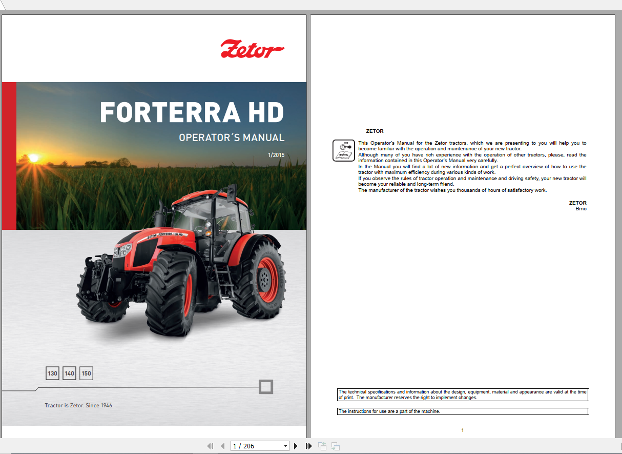Click the page number 1 at page bottom

tap(463, 430)
